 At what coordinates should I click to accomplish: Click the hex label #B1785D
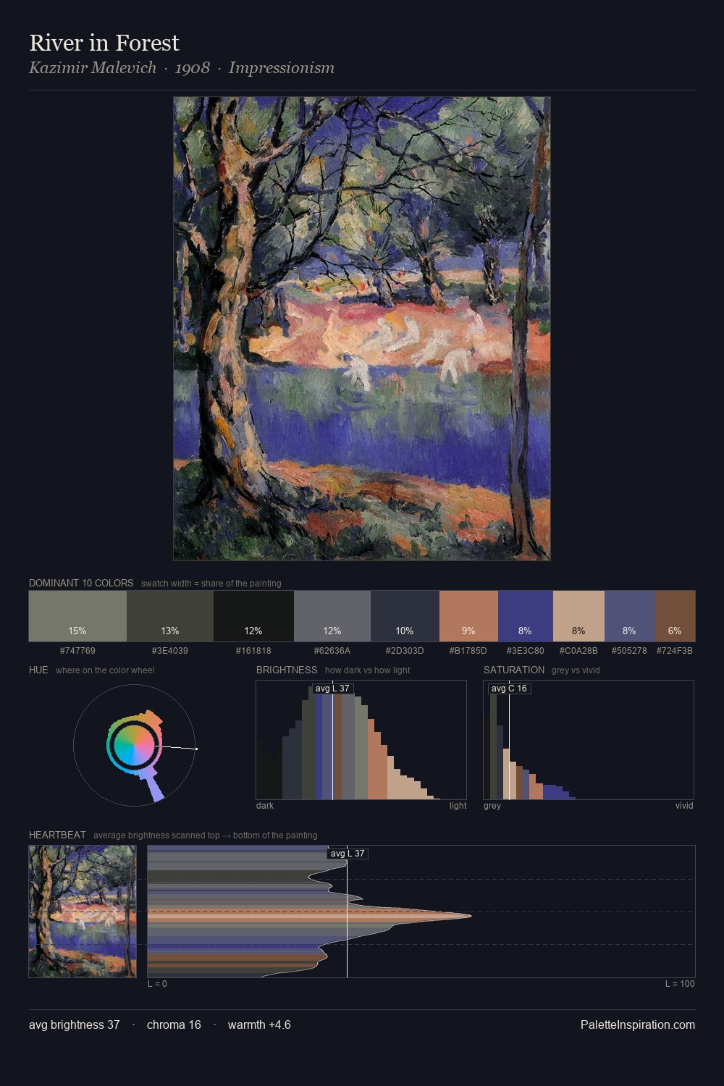(x=468, y=650)
